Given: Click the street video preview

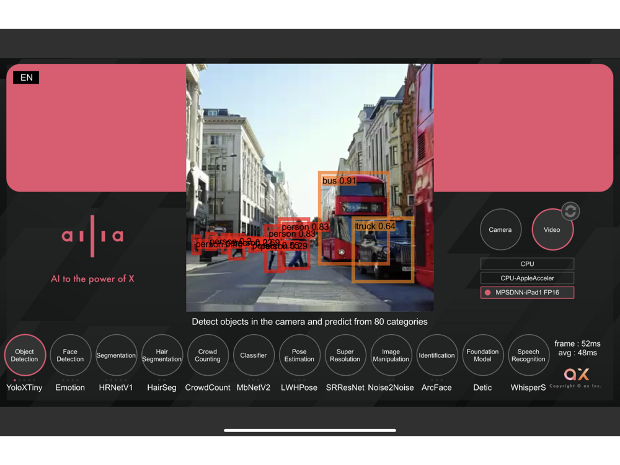Looking at the screenshot, I should [310, 187].
